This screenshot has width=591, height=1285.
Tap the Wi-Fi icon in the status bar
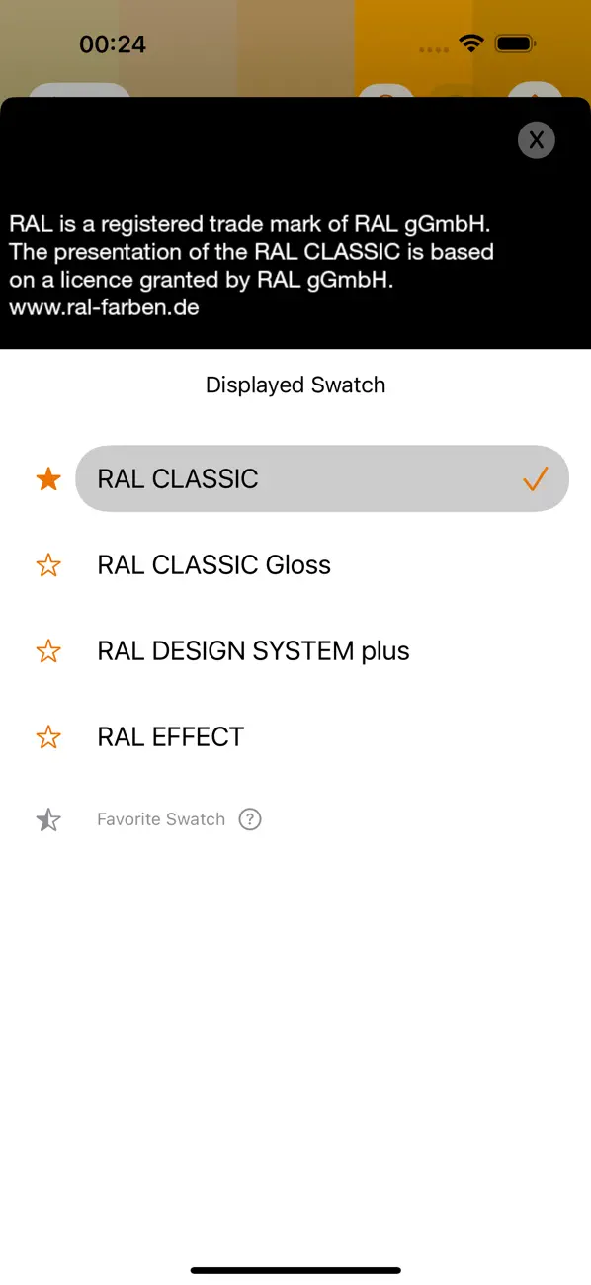tap(471, 43)
